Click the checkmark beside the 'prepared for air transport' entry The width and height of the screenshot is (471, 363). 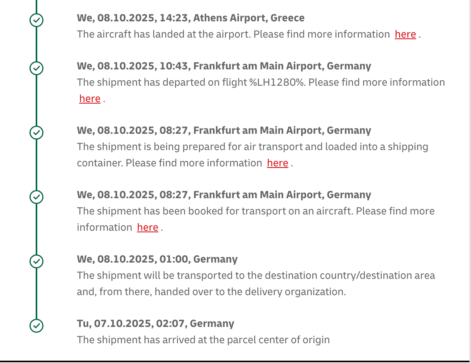(x=36, y=133)
